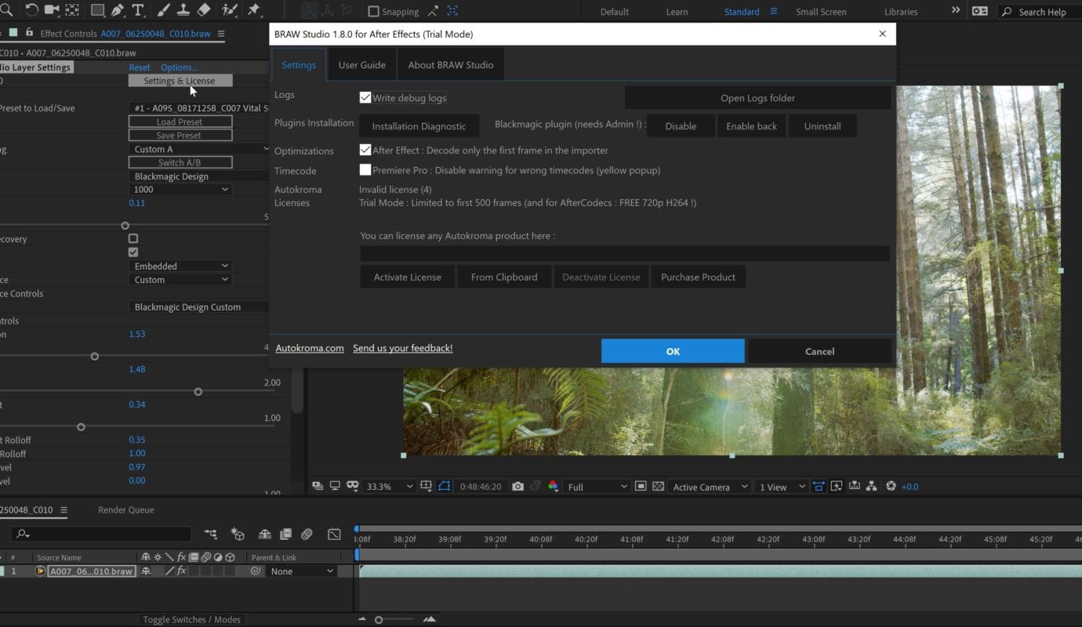Open the Composition Mini-Flowchart in timeline
Screen dimensions: 1082x627
tap(211, 534)
